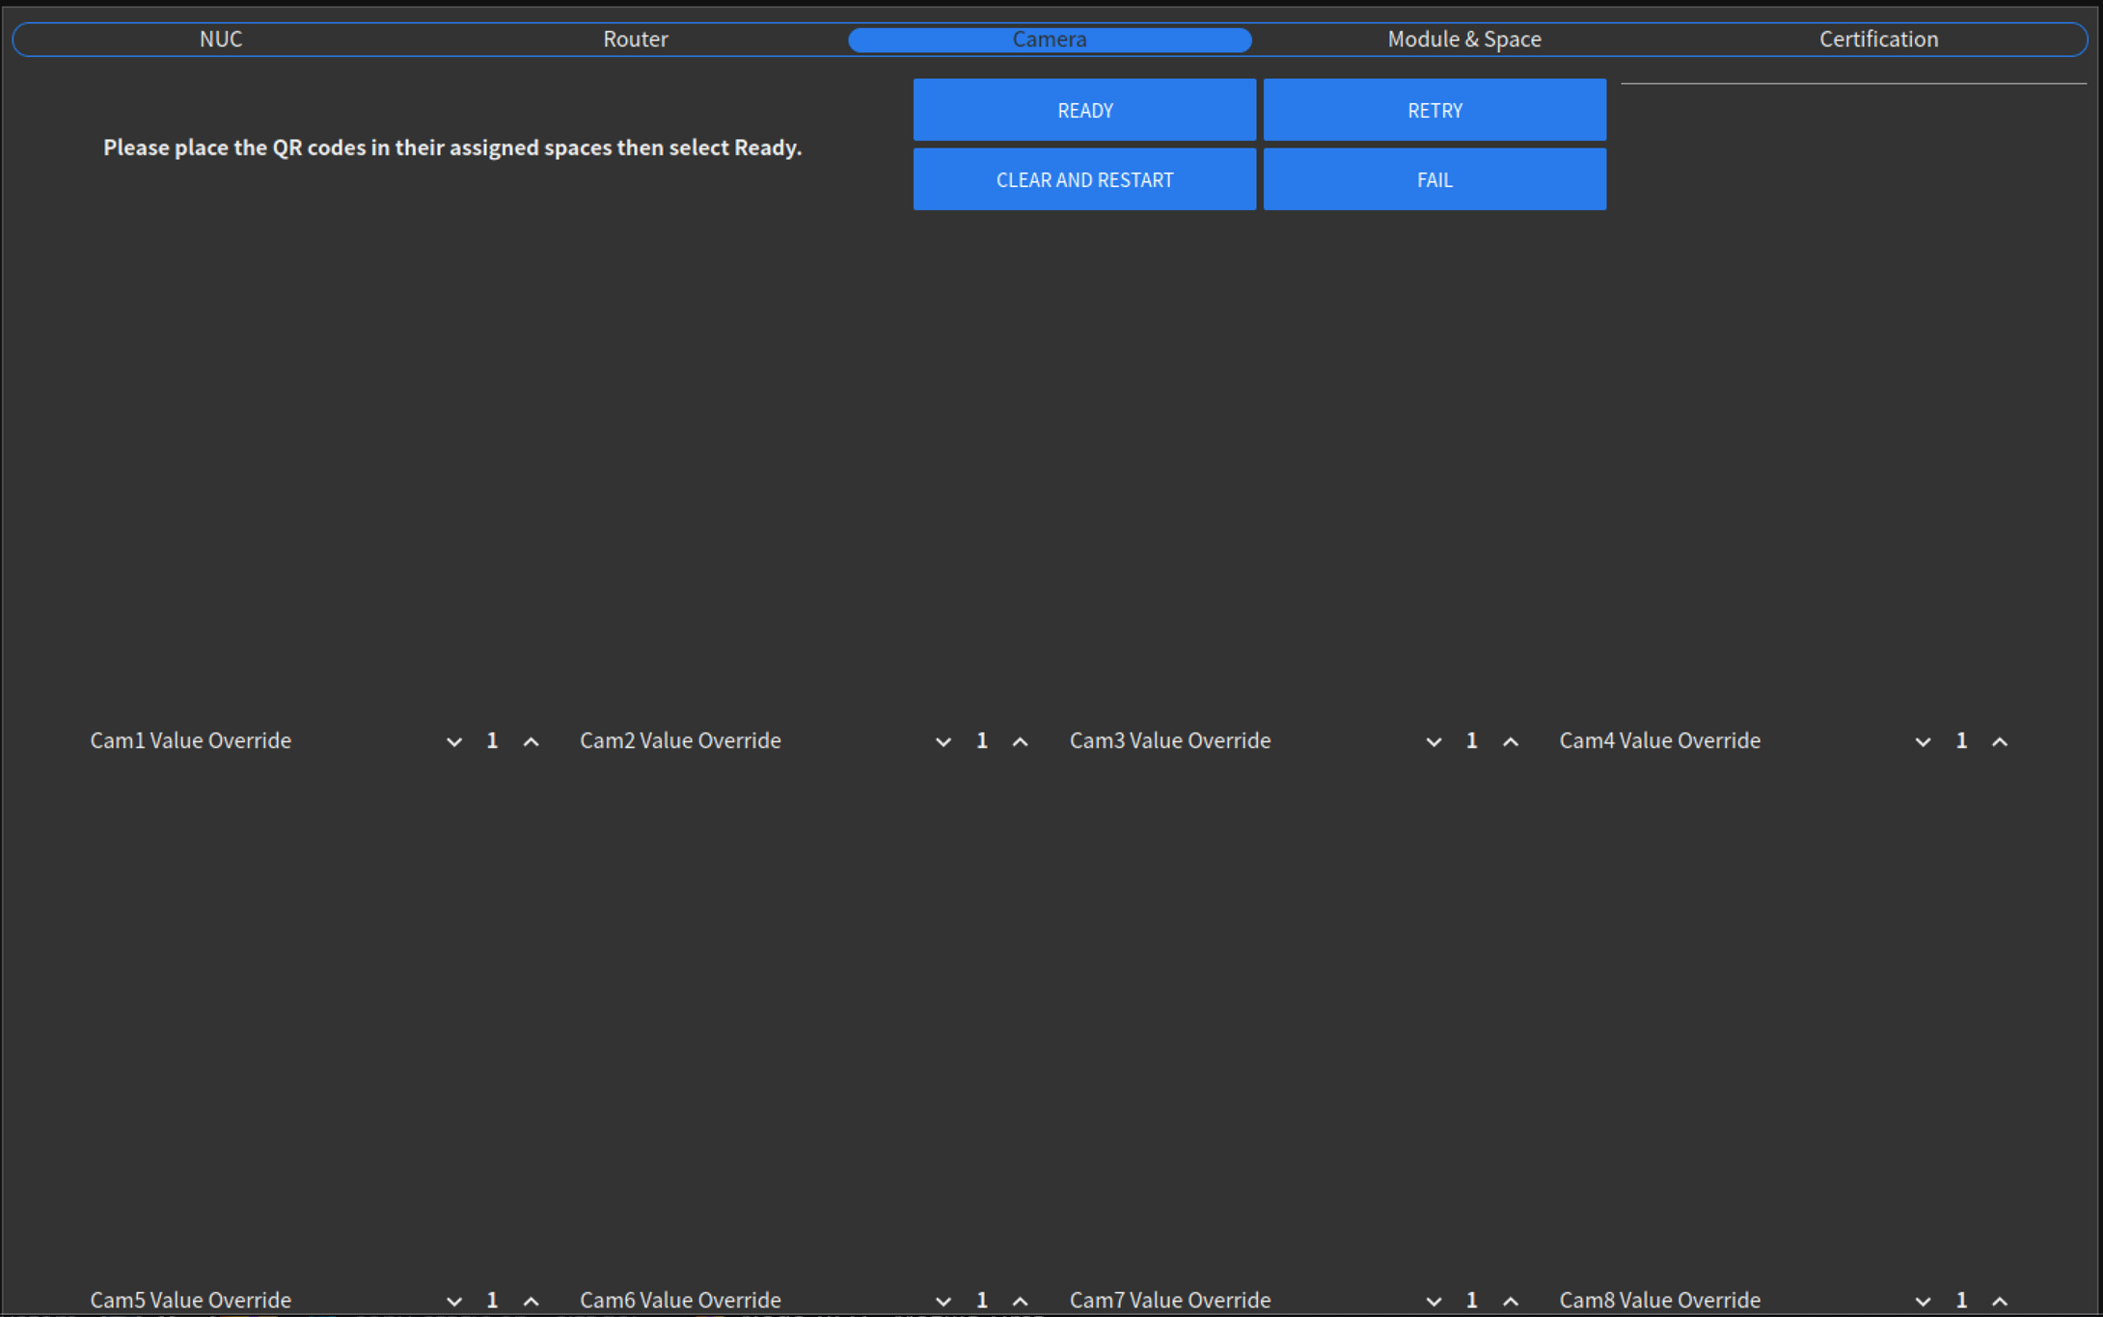Viewport: 2103px width, 1317px height.
Task: Increase Cam5 Value Override with up chevron
Action: click(x=531, y=1301)
